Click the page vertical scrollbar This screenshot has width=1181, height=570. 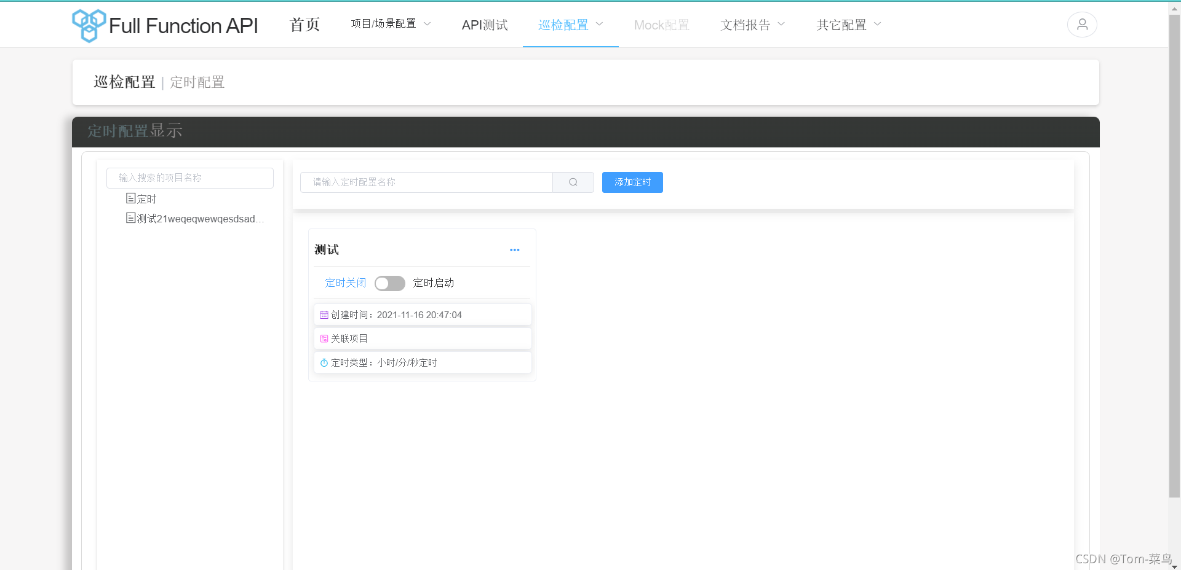point(1174,255)
